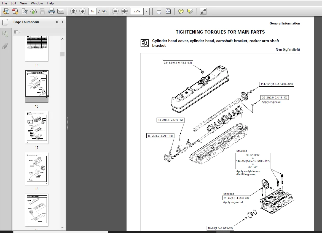The height and width of the screenshot is (233, 322).
Task: Toggle Read Mode expand icon
Action: (203, 11)
